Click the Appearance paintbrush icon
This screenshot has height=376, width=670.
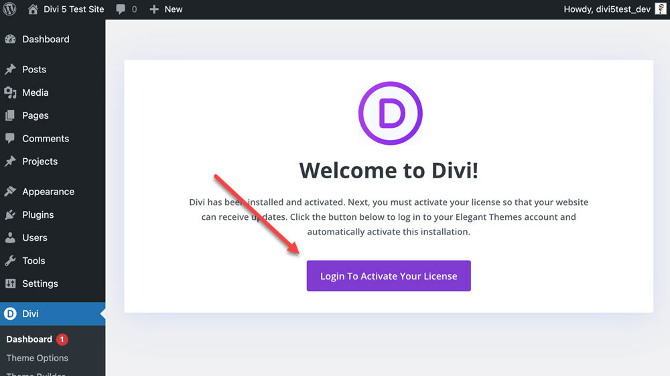(10, 192)
